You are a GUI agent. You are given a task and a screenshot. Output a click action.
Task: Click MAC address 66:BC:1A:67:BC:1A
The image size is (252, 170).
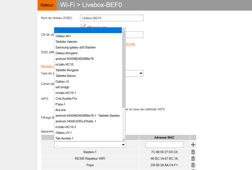click(164, 158)
